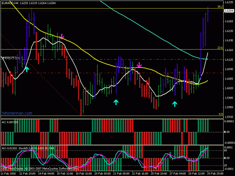Image resolution: width=235 pixels, height=176 pixels.
Task: Click the magenta down arrow near 15 Feb
Action: pyautogui.click(x=62, y=36)
